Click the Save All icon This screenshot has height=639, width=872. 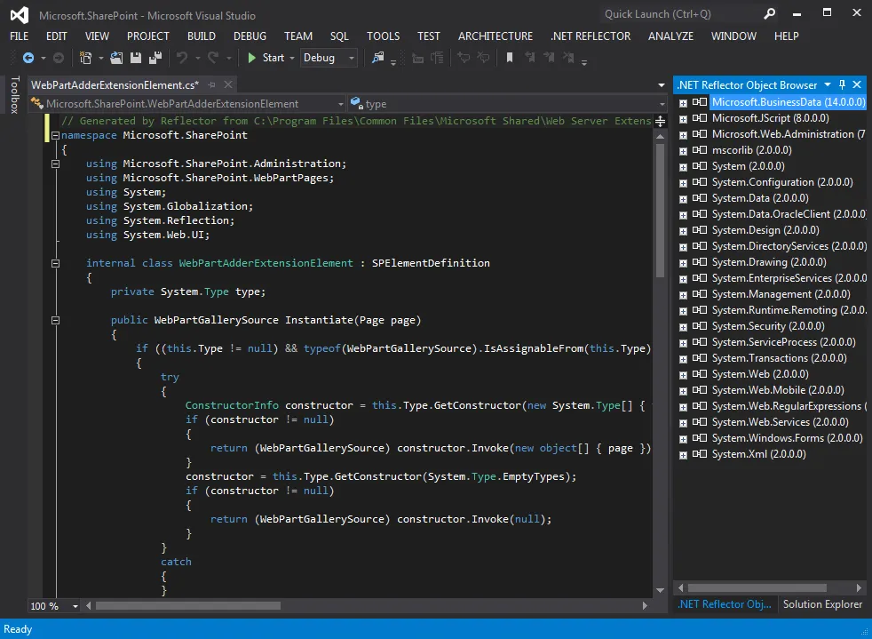155,58
